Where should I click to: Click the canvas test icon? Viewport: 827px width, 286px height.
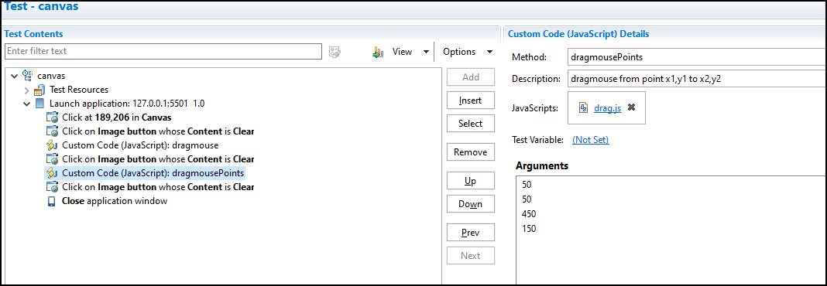pyautogui.click(x=28, y=75)
